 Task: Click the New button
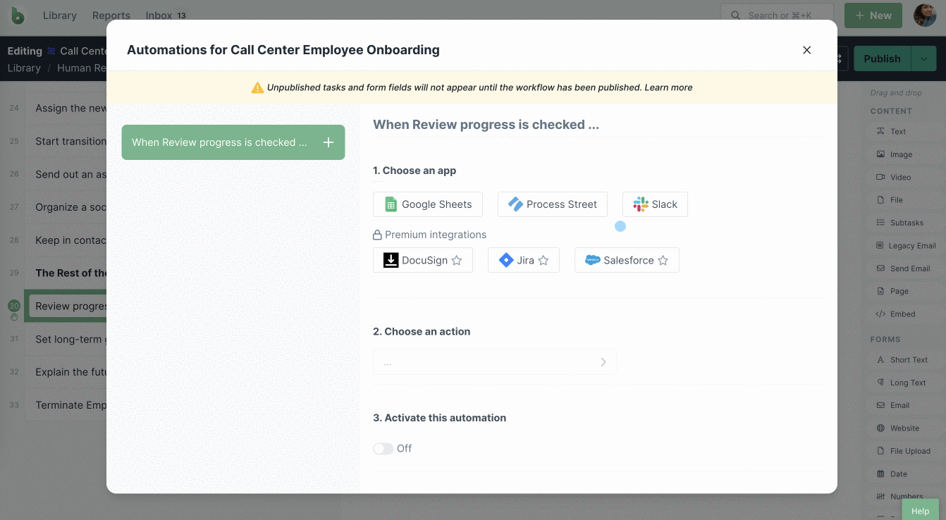[x=873, y=16]
